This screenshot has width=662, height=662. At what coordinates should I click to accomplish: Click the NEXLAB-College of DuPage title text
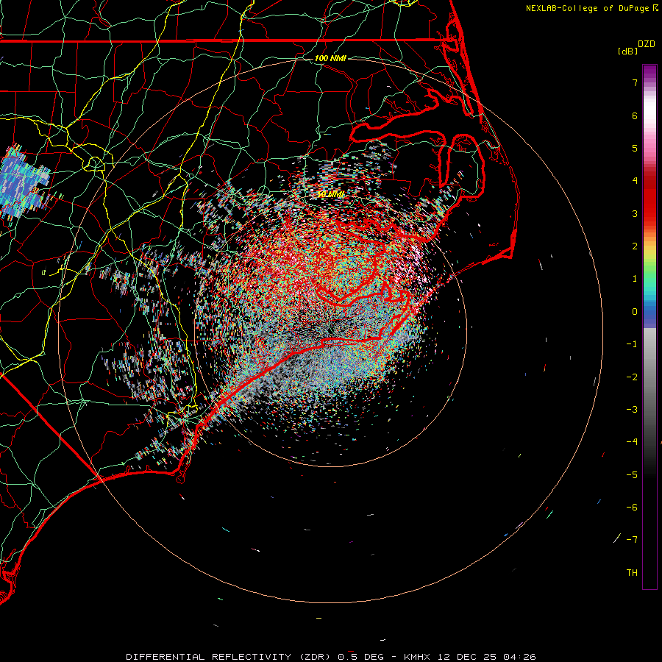[x=587, y=8]
